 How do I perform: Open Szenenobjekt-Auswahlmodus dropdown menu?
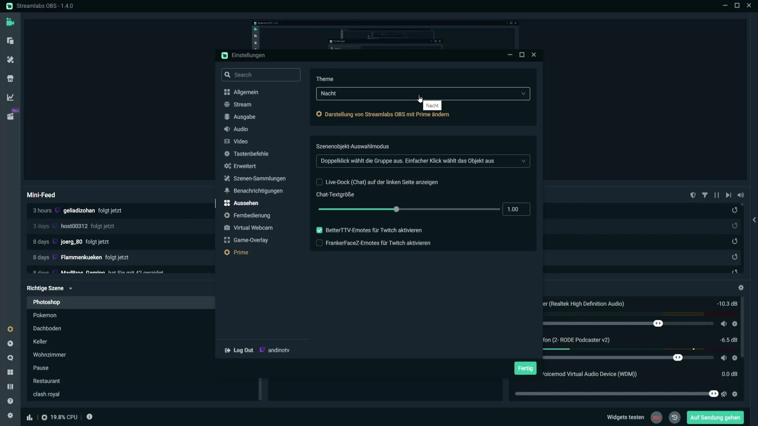pyautogui.click(x=423, y=161)
